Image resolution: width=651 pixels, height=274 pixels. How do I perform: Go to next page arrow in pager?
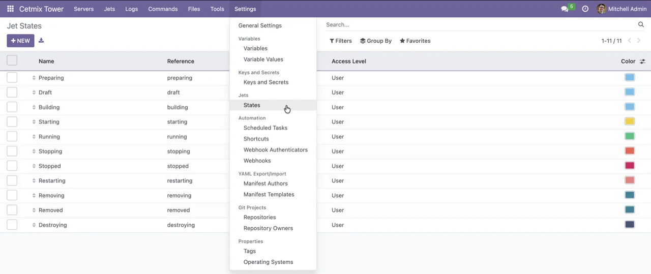pyautogui.click(x=639, y=41)
